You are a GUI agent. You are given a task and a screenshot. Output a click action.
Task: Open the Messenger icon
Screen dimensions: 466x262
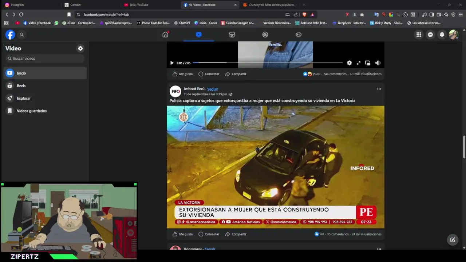click(430, 35)
